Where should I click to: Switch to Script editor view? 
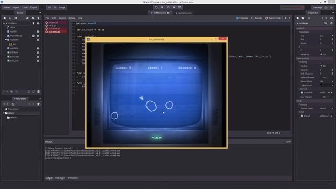tap(62, 7)
